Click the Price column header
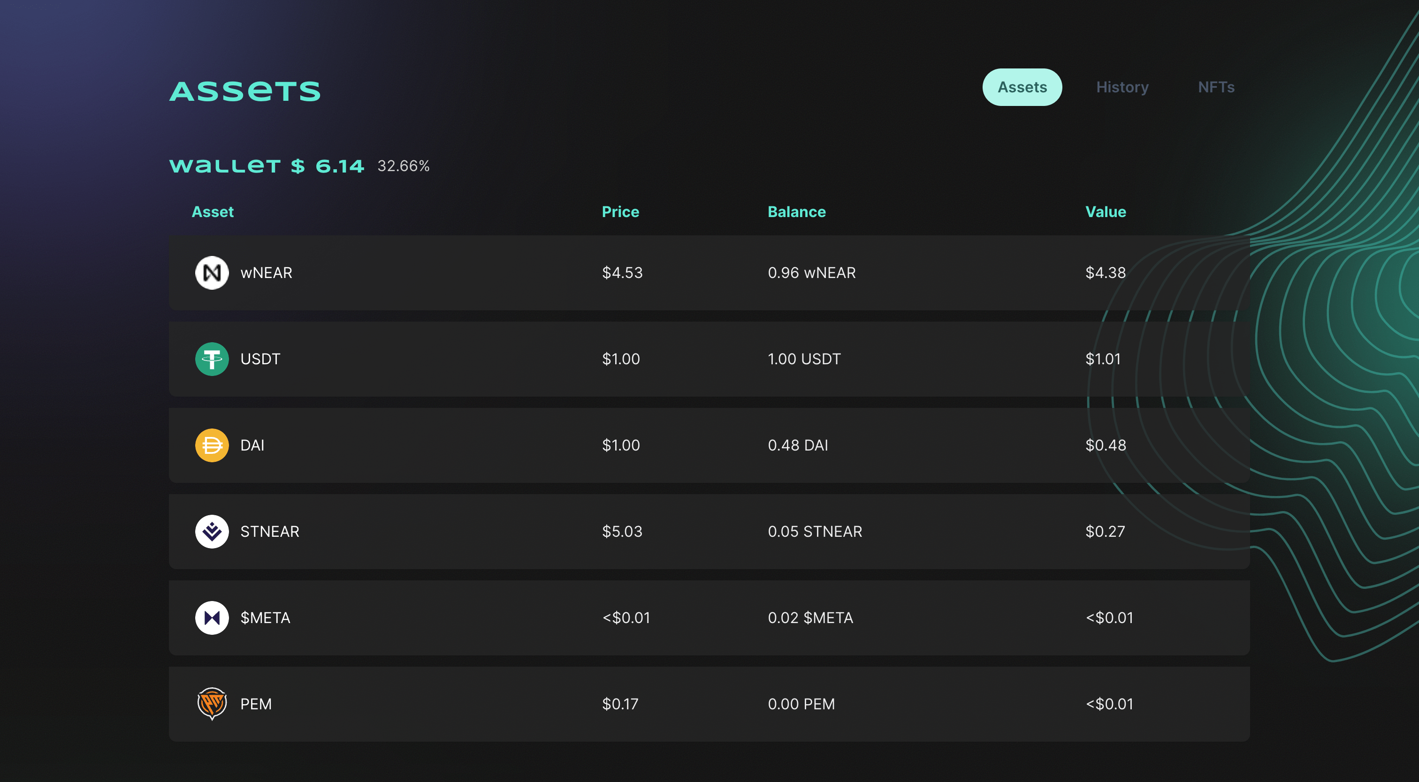 click(x=620, y=212)
